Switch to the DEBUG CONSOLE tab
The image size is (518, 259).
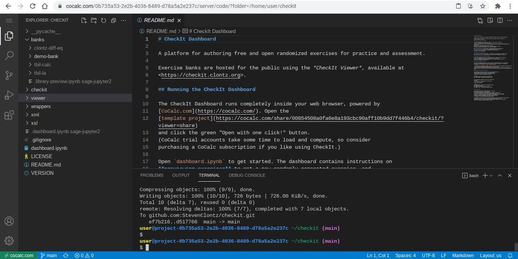[x=247, y=175]
